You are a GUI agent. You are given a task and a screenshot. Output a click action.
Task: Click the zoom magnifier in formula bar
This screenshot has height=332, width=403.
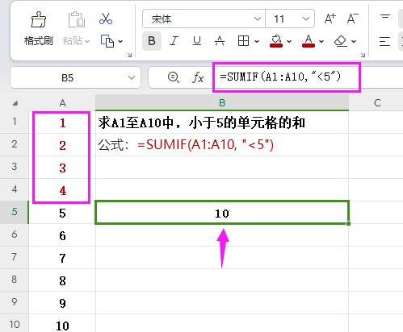(174, 77)
